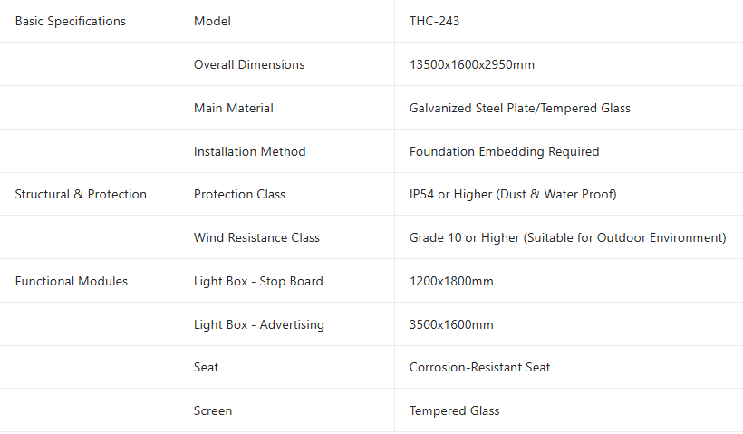Image resolution: width=743 pixels, height=434 pixels.
Task: Select Light Box - Advertising label
Action: tap(259, 324)
